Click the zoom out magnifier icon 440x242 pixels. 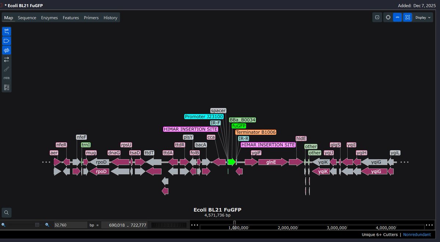point(4,225)
